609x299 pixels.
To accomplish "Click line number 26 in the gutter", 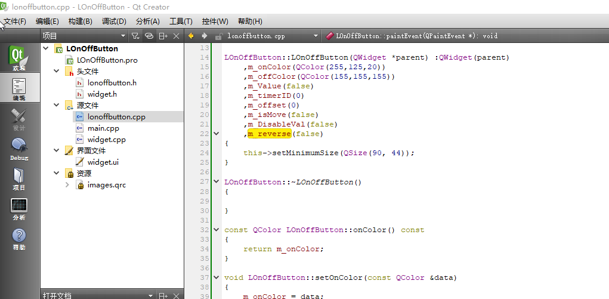I will point(205,172).
